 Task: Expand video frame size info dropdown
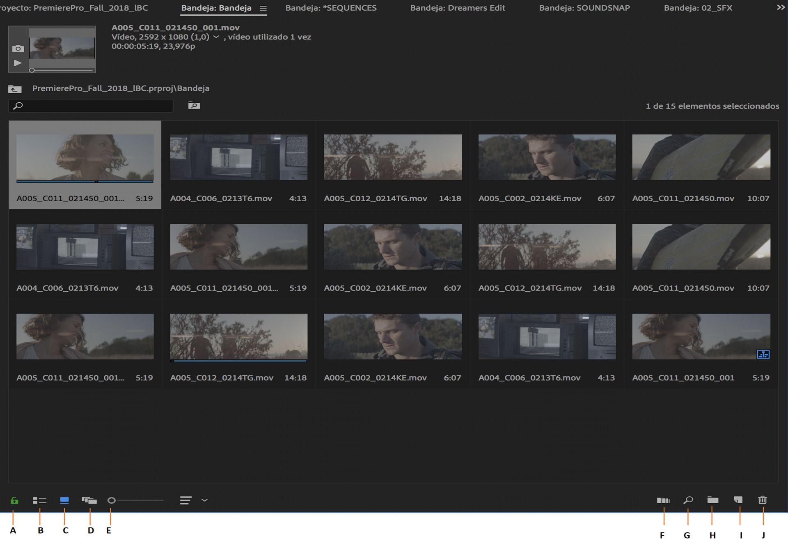pos(216,37)
